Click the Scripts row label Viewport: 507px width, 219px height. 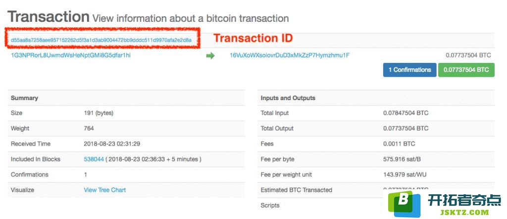coord(270,206)
